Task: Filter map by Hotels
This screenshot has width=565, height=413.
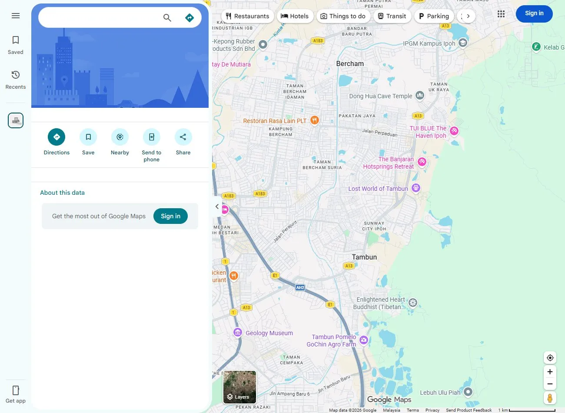Action: [x=295, y=16]
